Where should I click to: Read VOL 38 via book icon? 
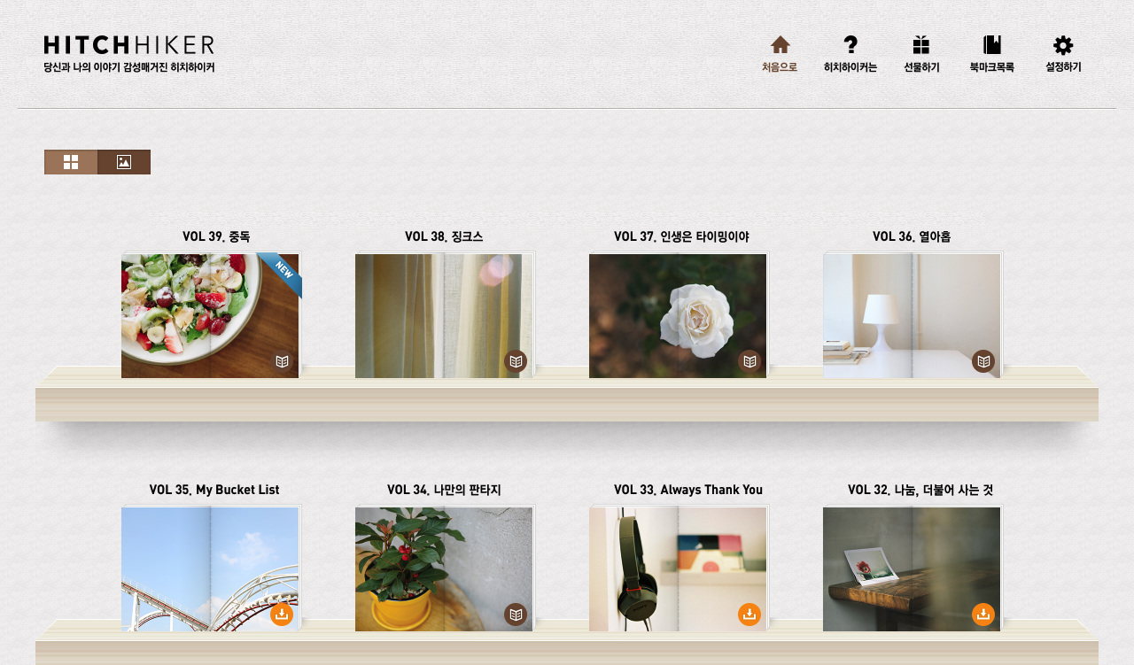tap(516, 361)
